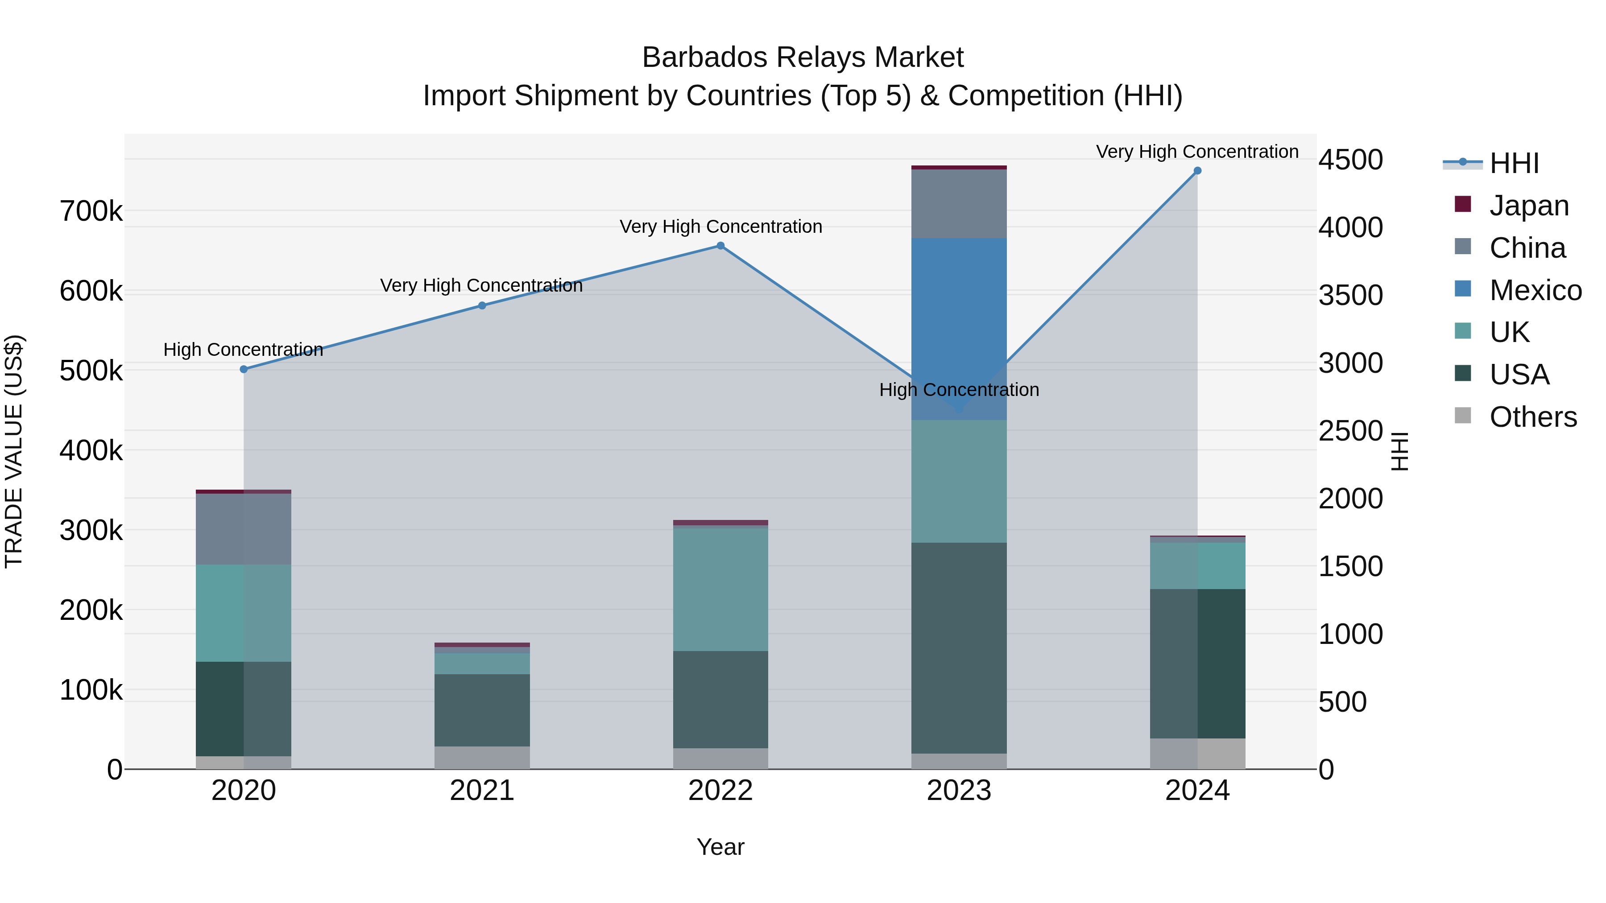Toggle the Japan series in the legend
The height and width of the screenshot is (903, 1606).
(1512, 206)
